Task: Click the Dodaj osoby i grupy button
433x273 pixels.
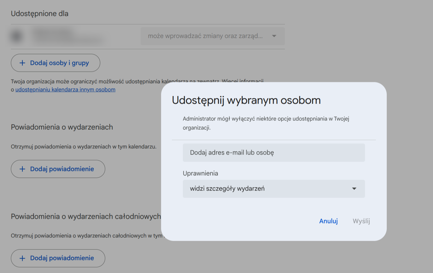Action: (x=56, y=63)
